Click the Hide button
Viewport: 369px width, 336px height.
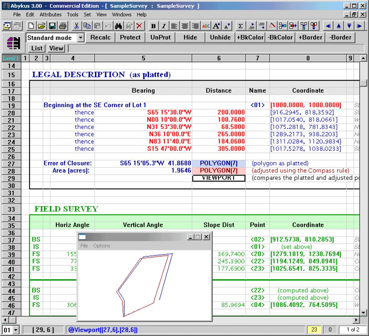point(190,38)
